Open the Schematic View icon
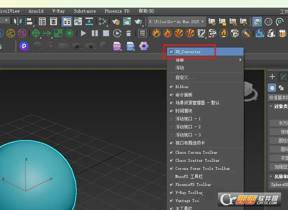Viewport: 288px width, 210px height. (89, 22)
